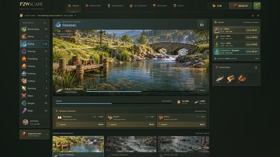This screenshot has height=157, width=280.
Task: Click the Trout Fishing fish icon on scene
Action: click(x=59, y=90)
